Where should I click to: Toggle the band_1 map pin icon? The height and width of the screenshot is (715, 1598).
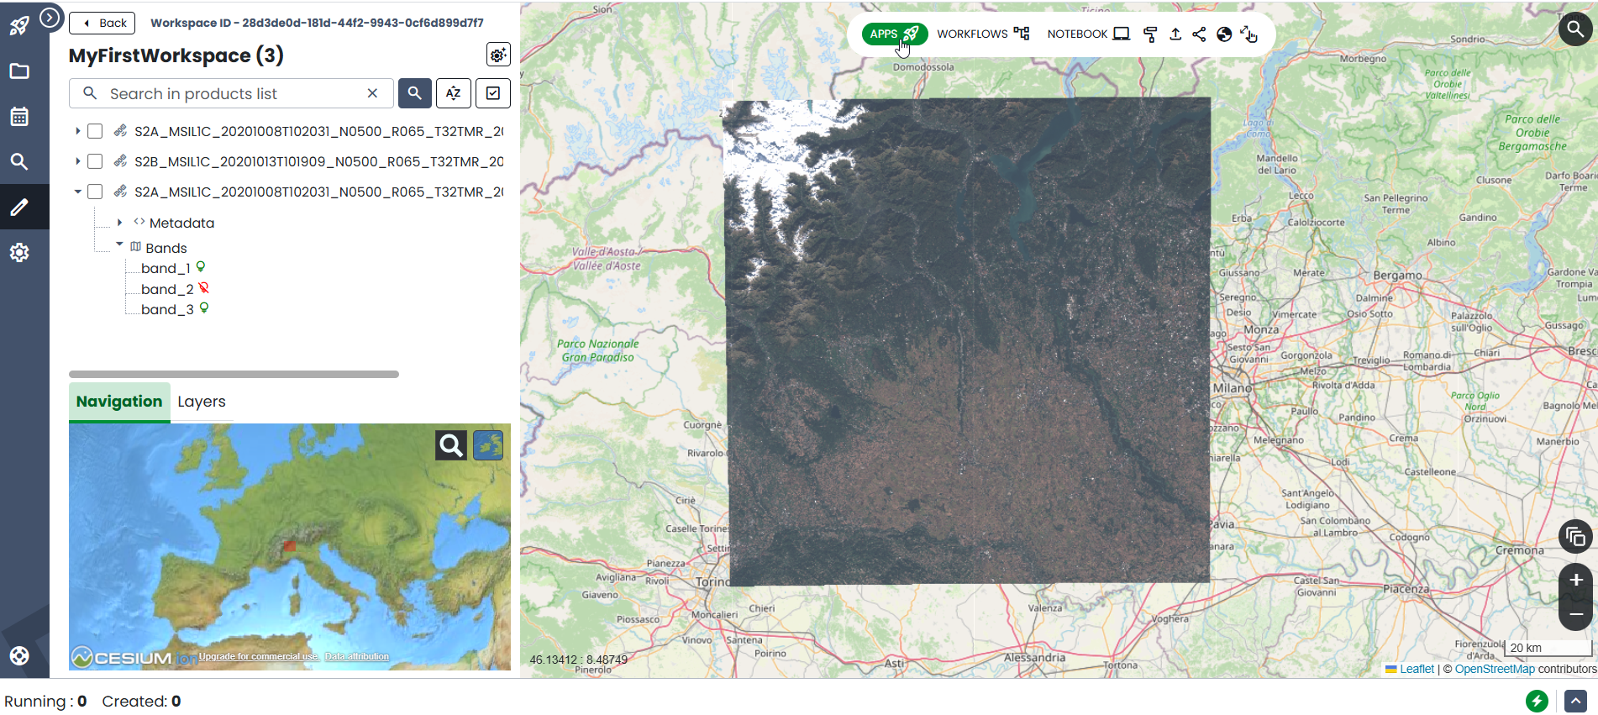point(201,267)
